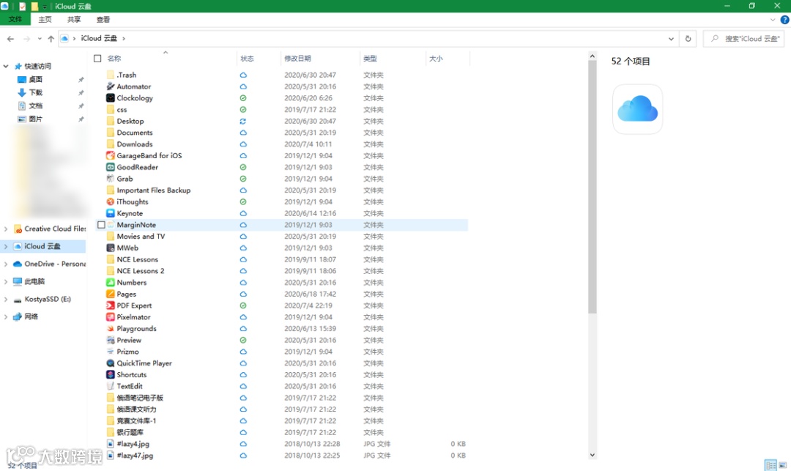This screenshot has width=791, height=471.
Task: Open the Clockology folder icon
Action: point(111,98)
